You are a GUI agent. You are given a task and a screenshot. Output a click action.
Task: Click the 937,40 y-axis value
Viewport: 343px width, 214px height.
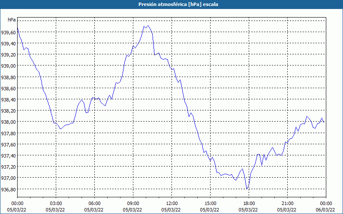click(8, 155)
